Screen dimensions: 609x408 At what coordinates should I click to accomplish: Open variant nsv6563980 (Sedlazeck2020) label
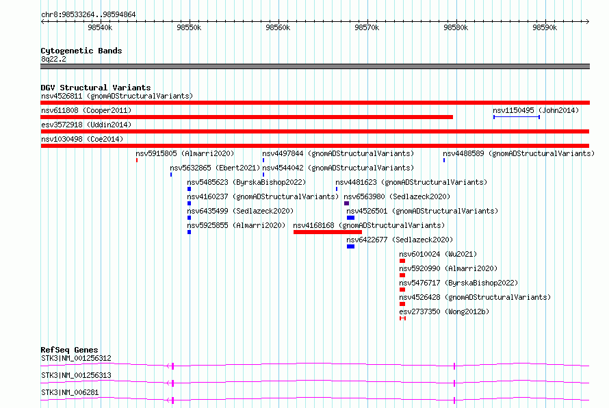coord(397,196)
